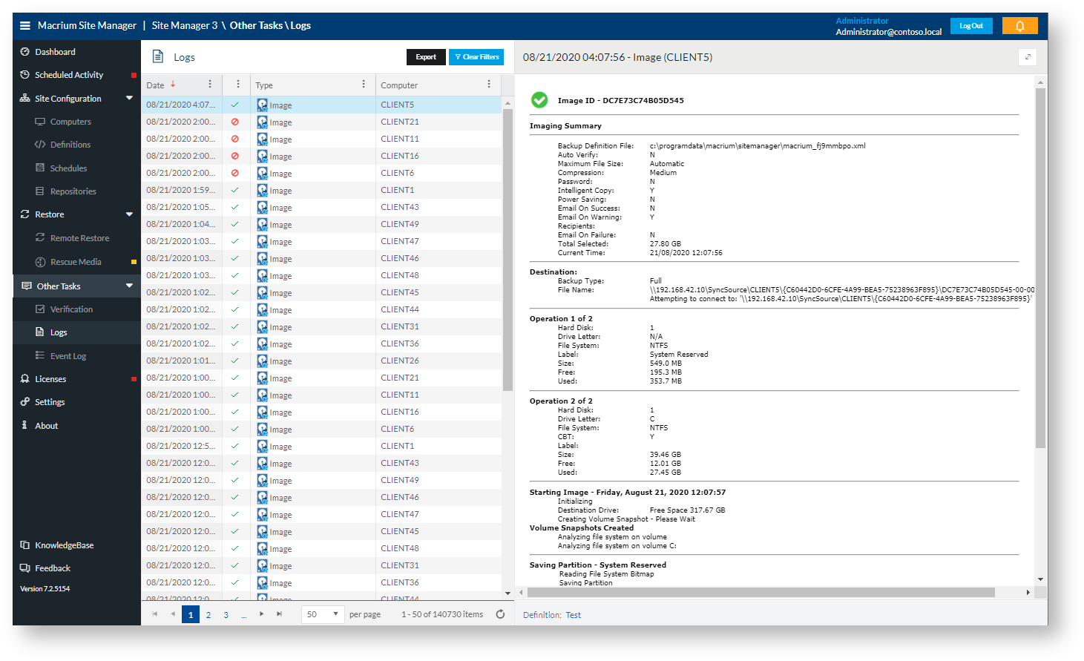The height and width of the screenshot is (661, 1084).
Task: Click the Licenses sidebar icon
Action: click(25, 379)
